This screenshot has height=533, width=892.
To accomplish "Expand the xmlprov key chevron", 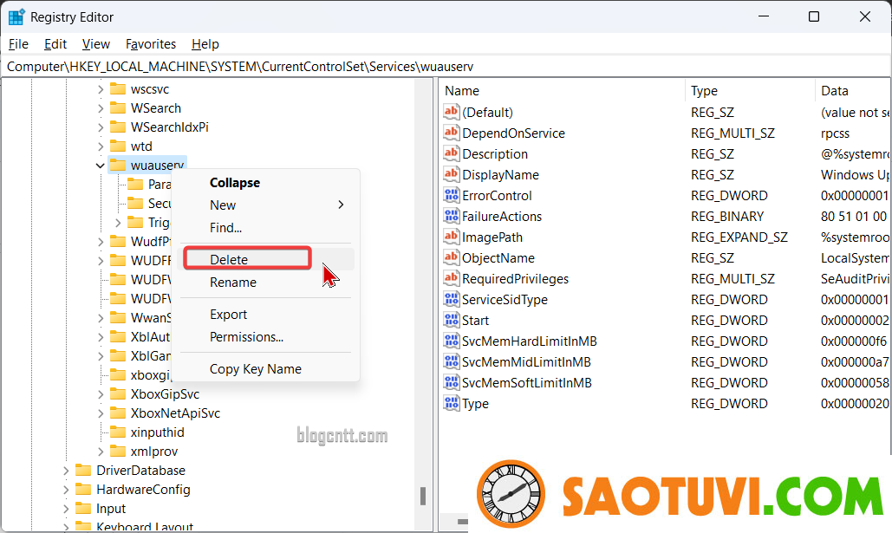I will (101, 452).
